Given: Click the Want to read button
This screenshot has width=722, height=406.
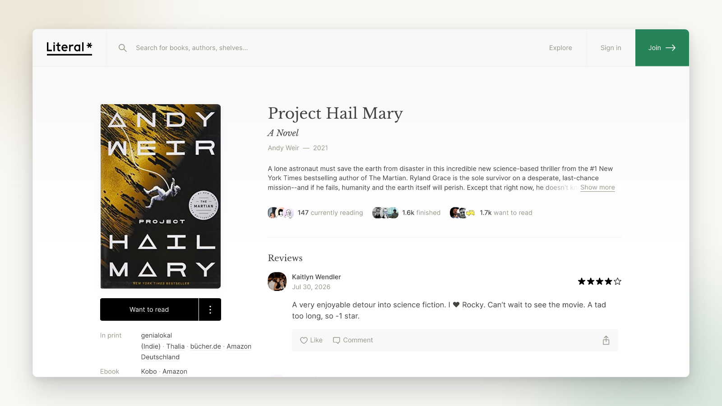Looking at the screenshot, I should click(149, 309).
